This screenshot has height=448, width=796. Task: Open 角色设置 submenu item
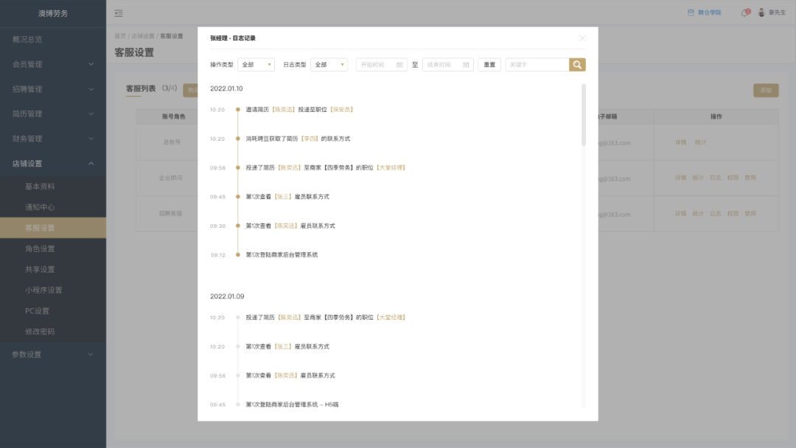pyautogui.click(x=53, y=248)
